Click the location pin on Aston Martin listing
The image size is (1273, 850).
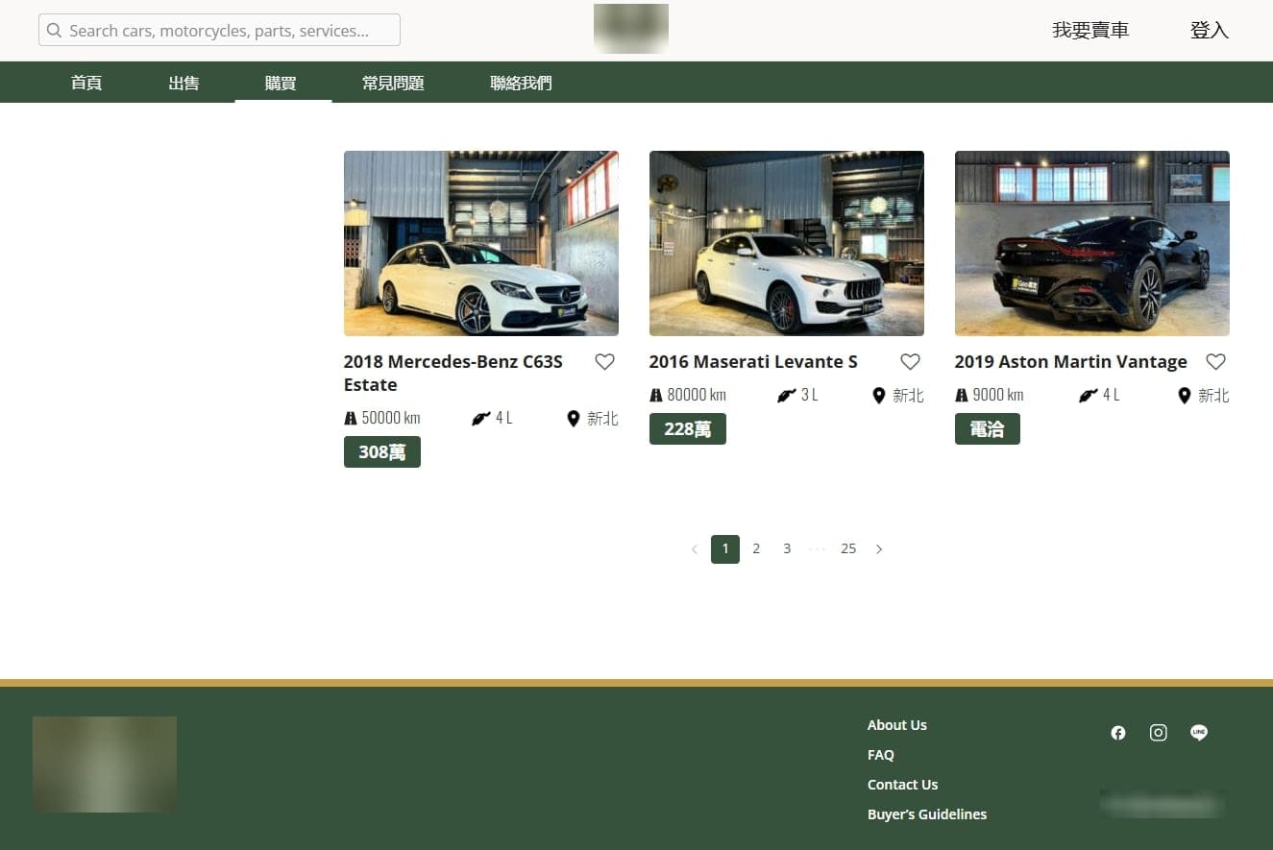(x=1185, y=396)
